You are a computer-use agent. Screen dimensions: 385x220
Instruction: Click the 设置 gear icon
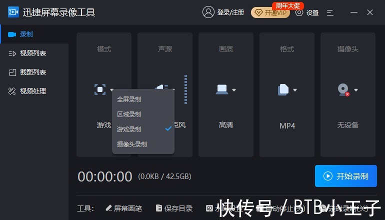click(x=299, y=12)
